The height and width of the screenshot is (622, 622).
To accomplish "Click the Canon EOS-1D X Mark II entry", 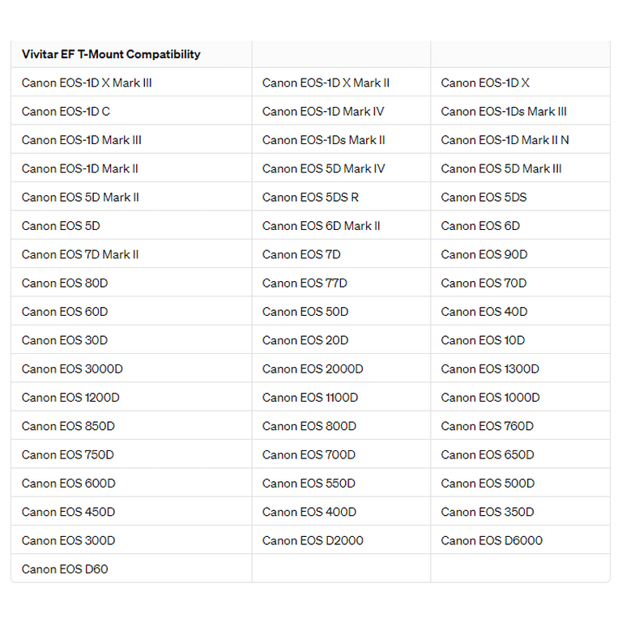I will [x=326, y=83].
